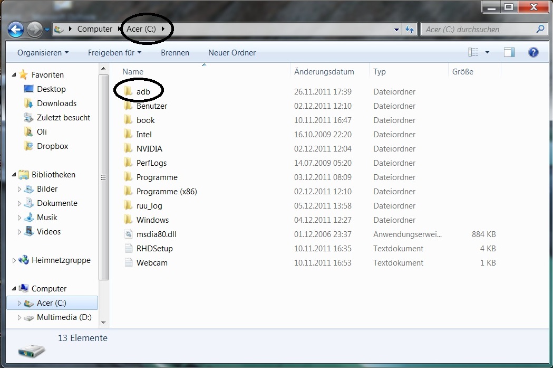Select the Windows folder icon

[128, 220]
